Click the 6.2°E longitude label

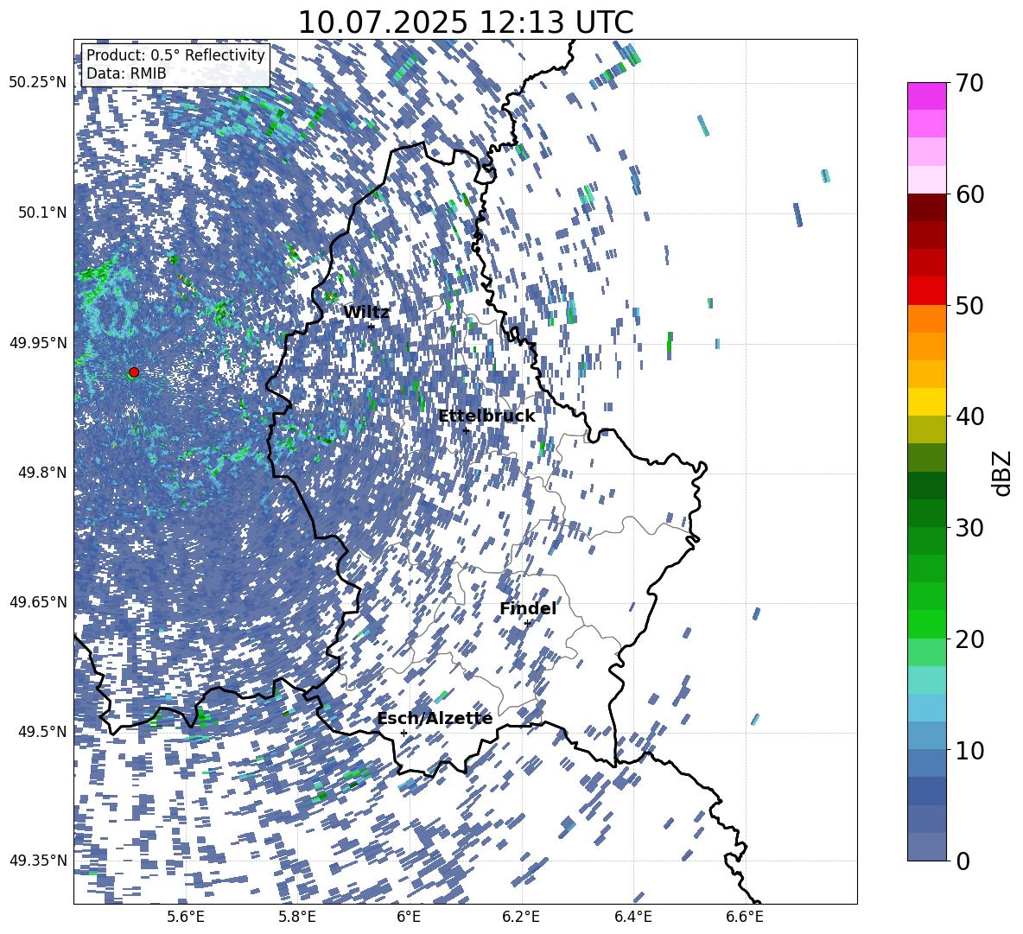pos(521,917)
